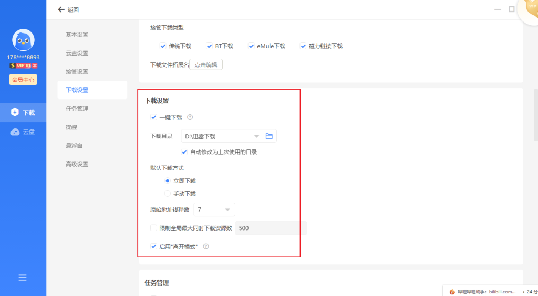Click the VIP crown badge top right

[x=529, y=10]
